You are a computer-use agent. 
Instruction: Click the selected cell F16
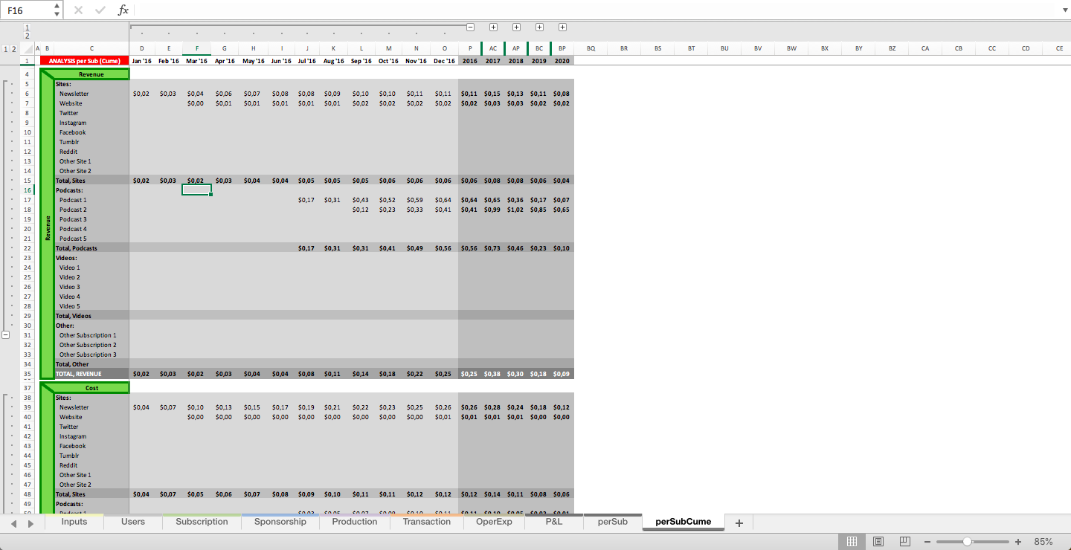(196, 190)
